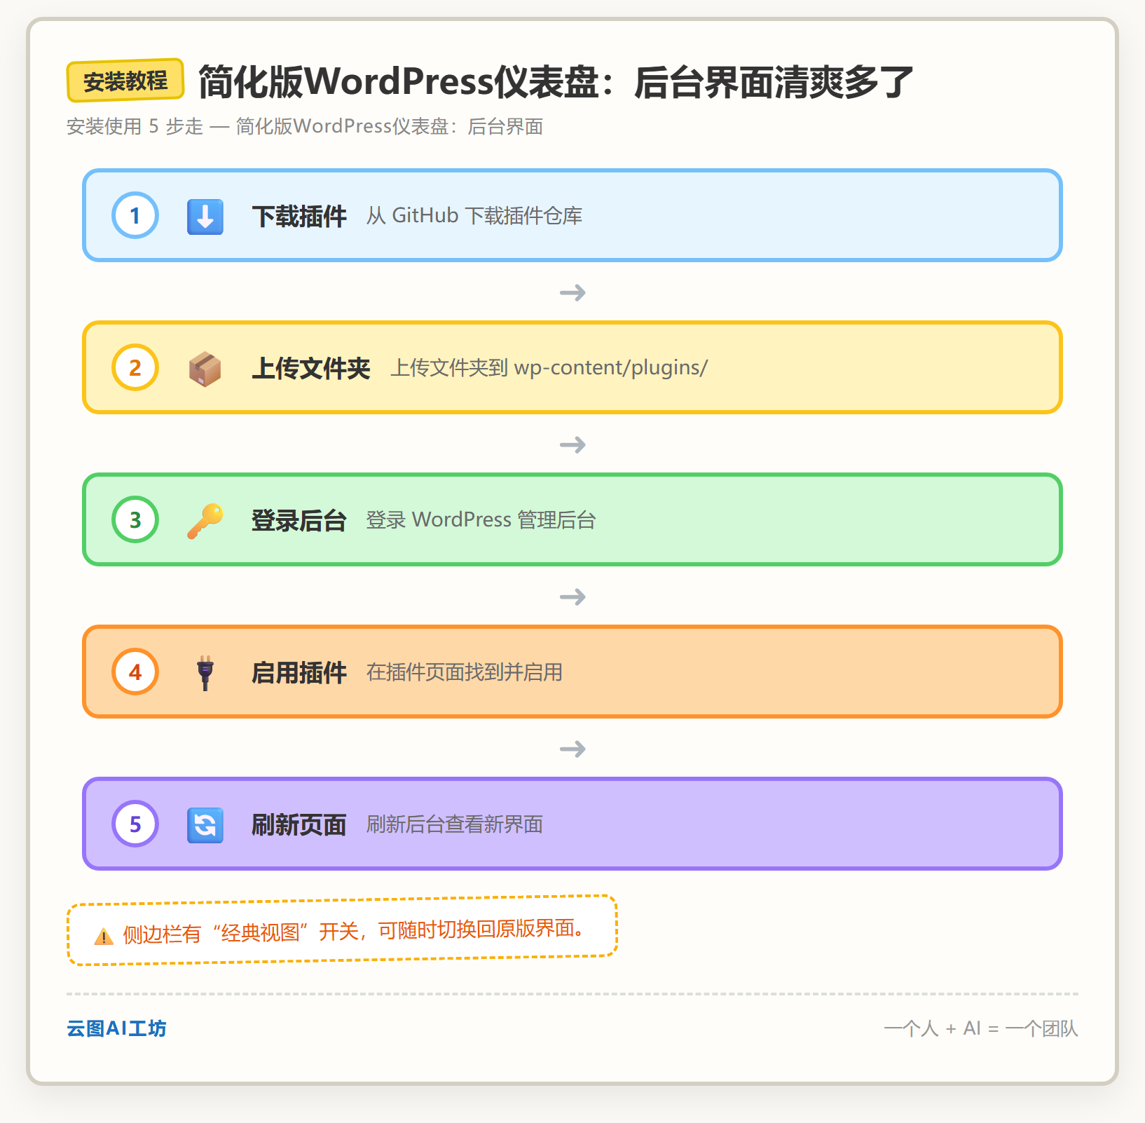Screen dimensions: 1145x1123
Task: Click the cardboard package box icon
Action: coord(205,369)
